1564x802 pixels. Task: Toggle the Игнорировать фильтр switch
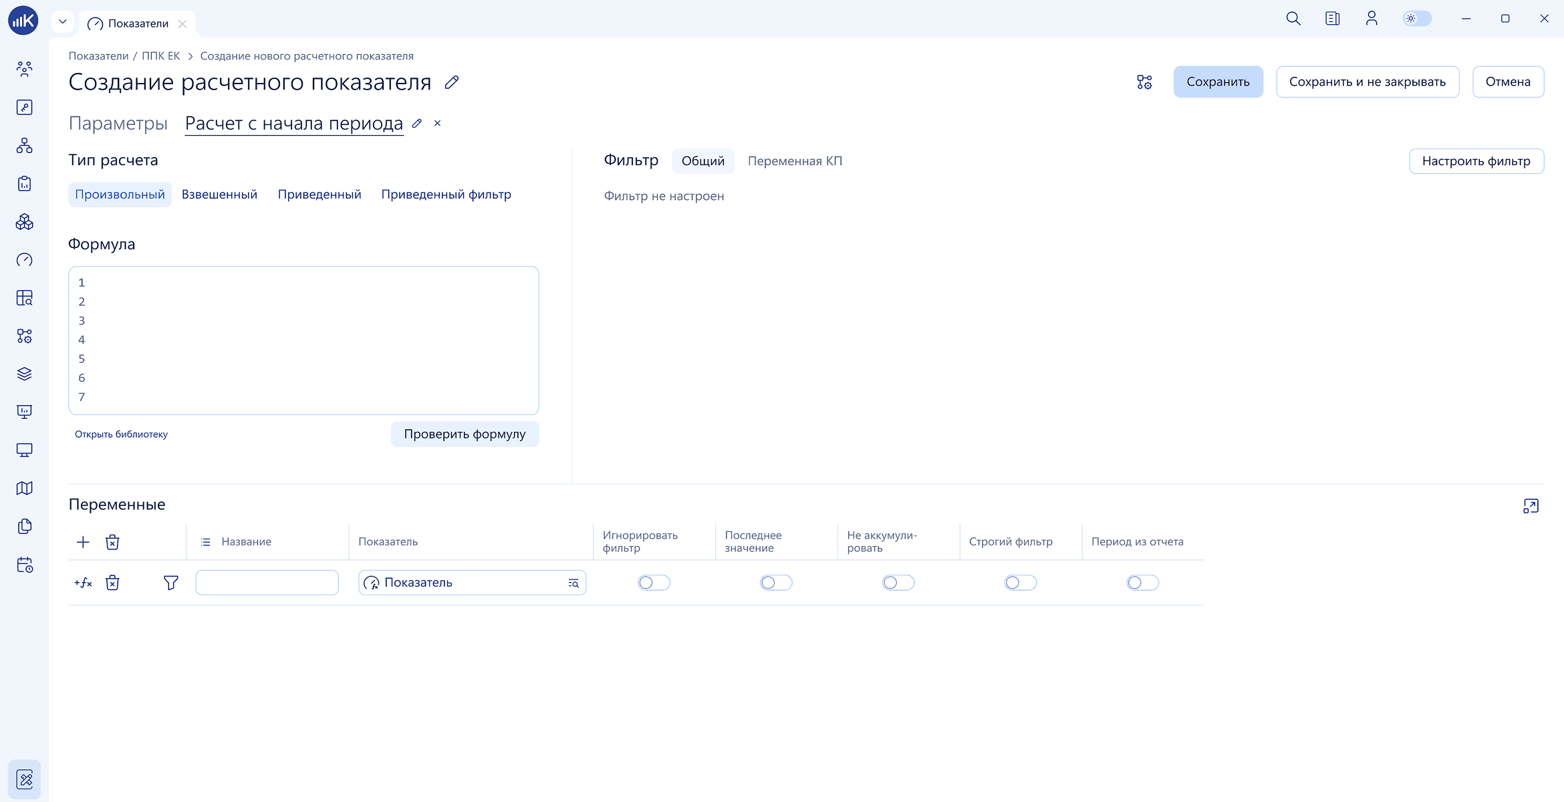654,583
